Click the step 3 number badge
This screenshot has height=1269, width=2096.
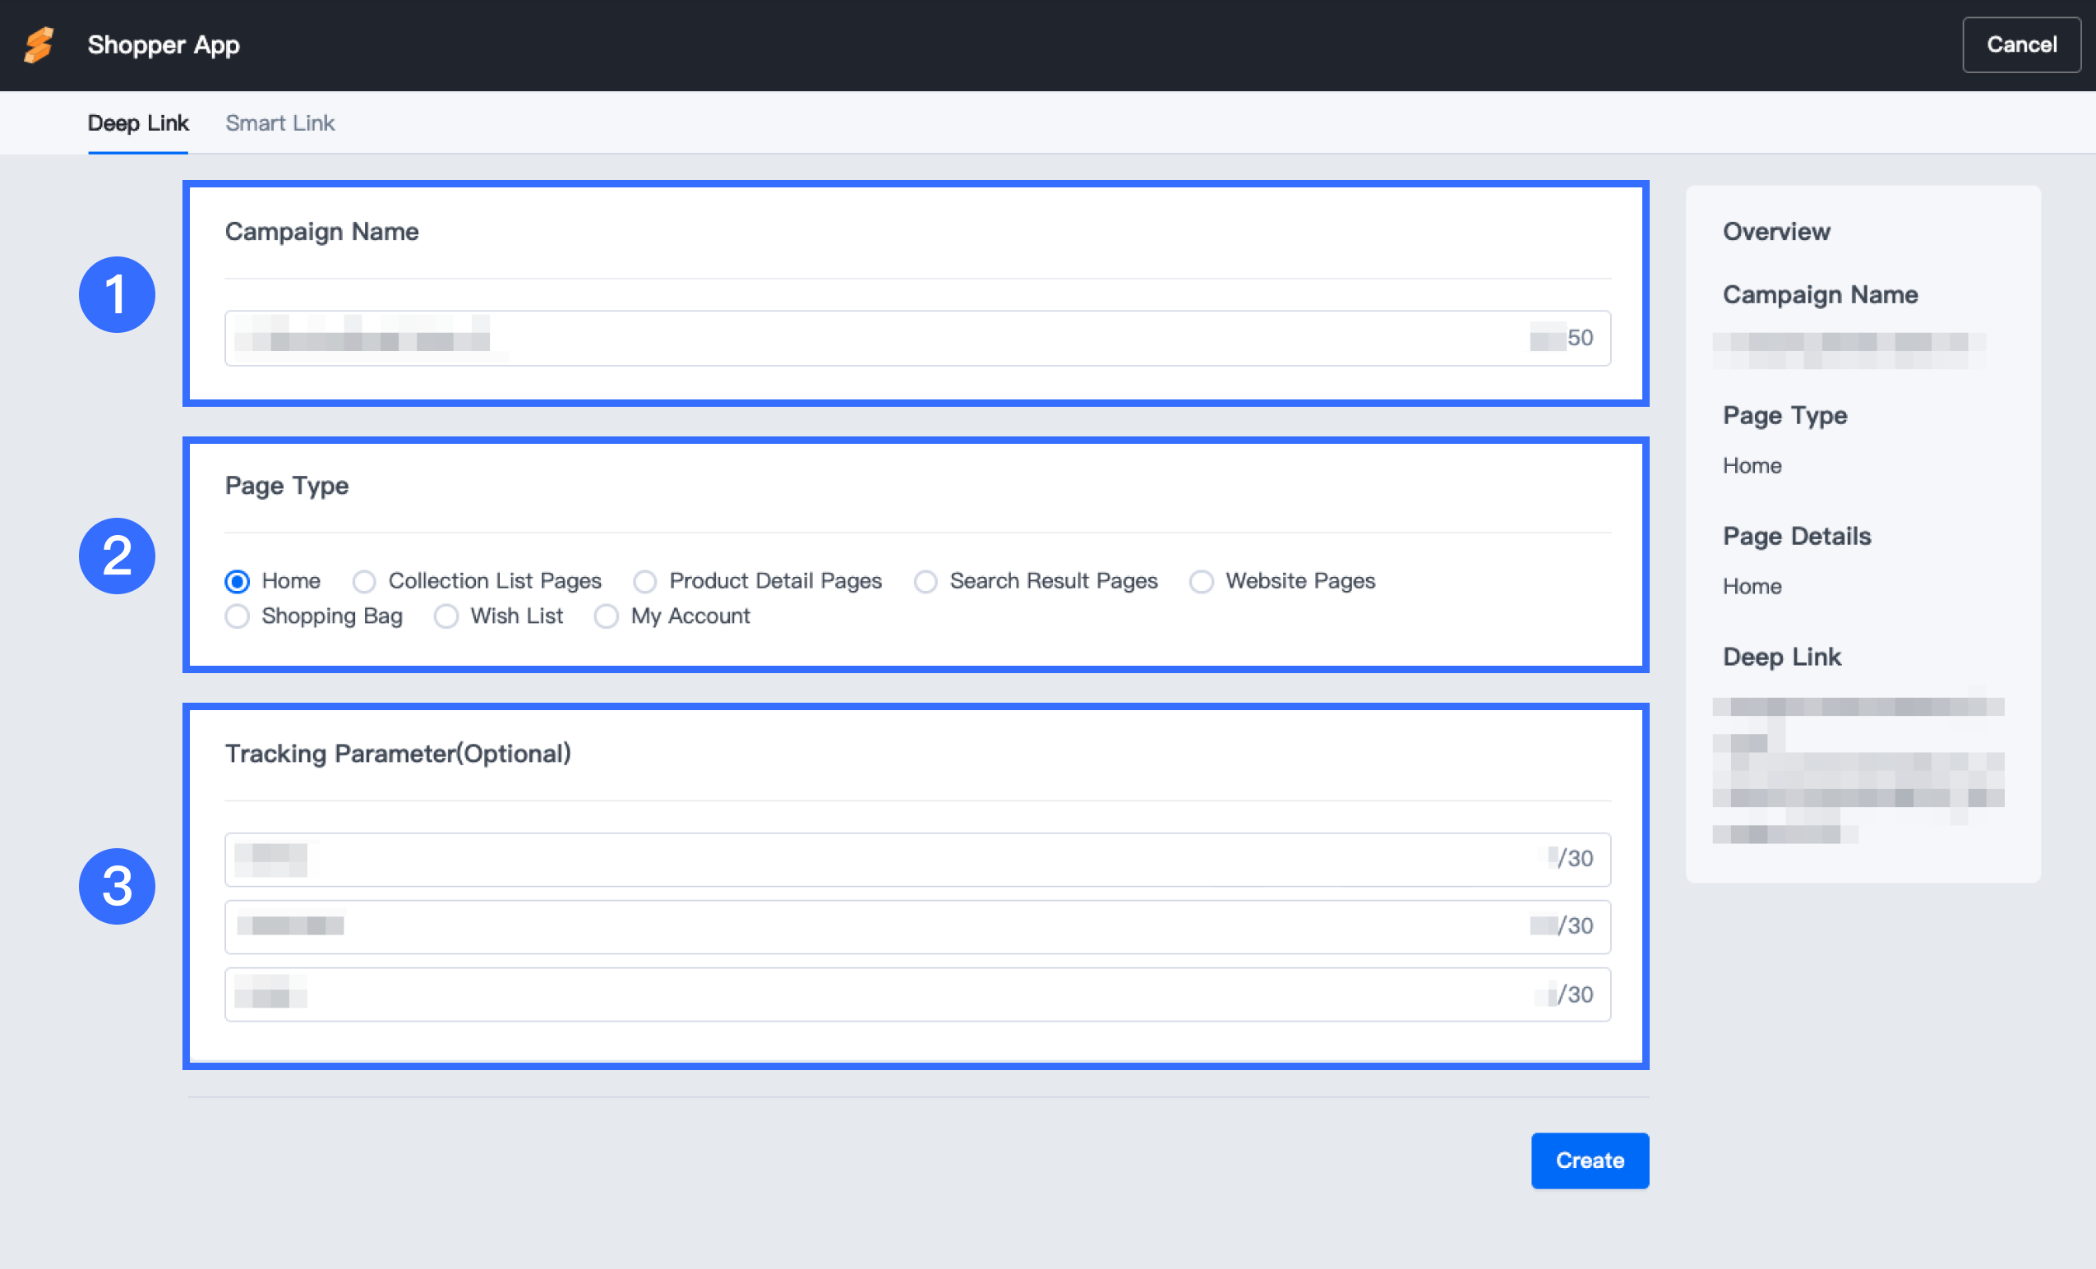click(x=117, y=885)
